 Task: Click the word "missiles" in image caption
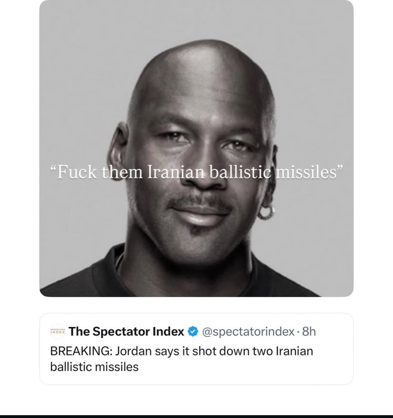click(309, 172)
